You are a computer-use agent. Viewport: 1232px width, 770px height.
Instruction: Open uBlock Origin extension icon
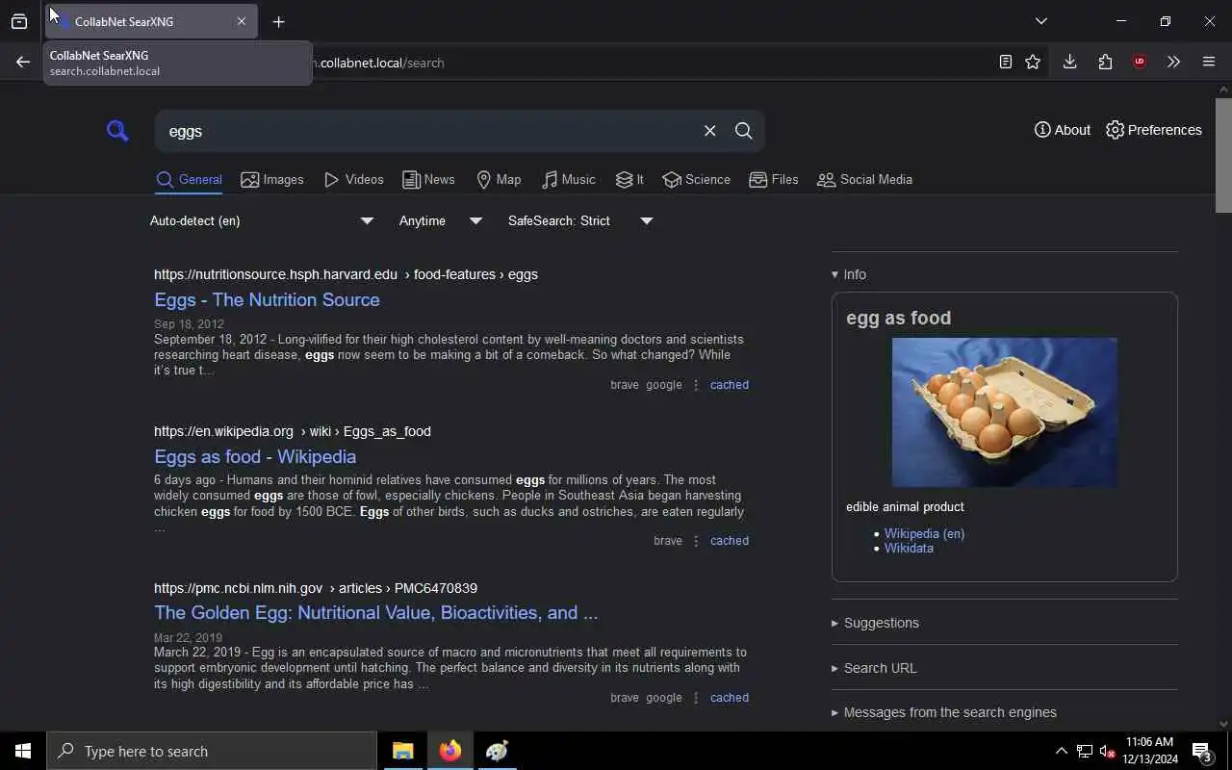point(1140,62)
